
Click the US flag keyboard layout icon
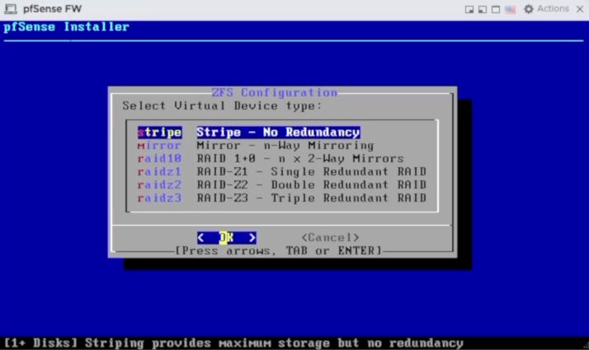[x=510, y=9]
